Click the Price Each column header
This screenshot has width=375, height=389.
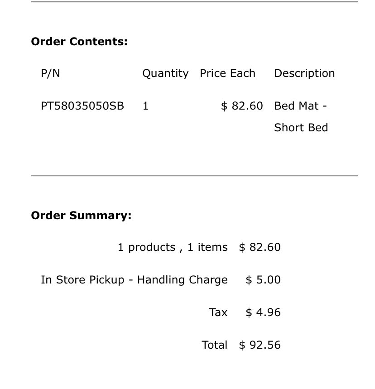click(227, 73)
